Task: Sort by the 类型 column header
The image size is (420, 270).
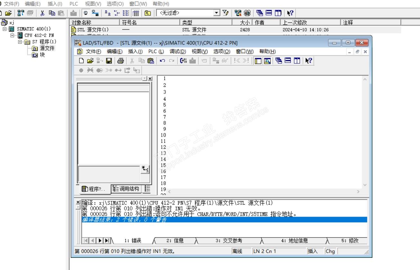Action: point(206,22)
